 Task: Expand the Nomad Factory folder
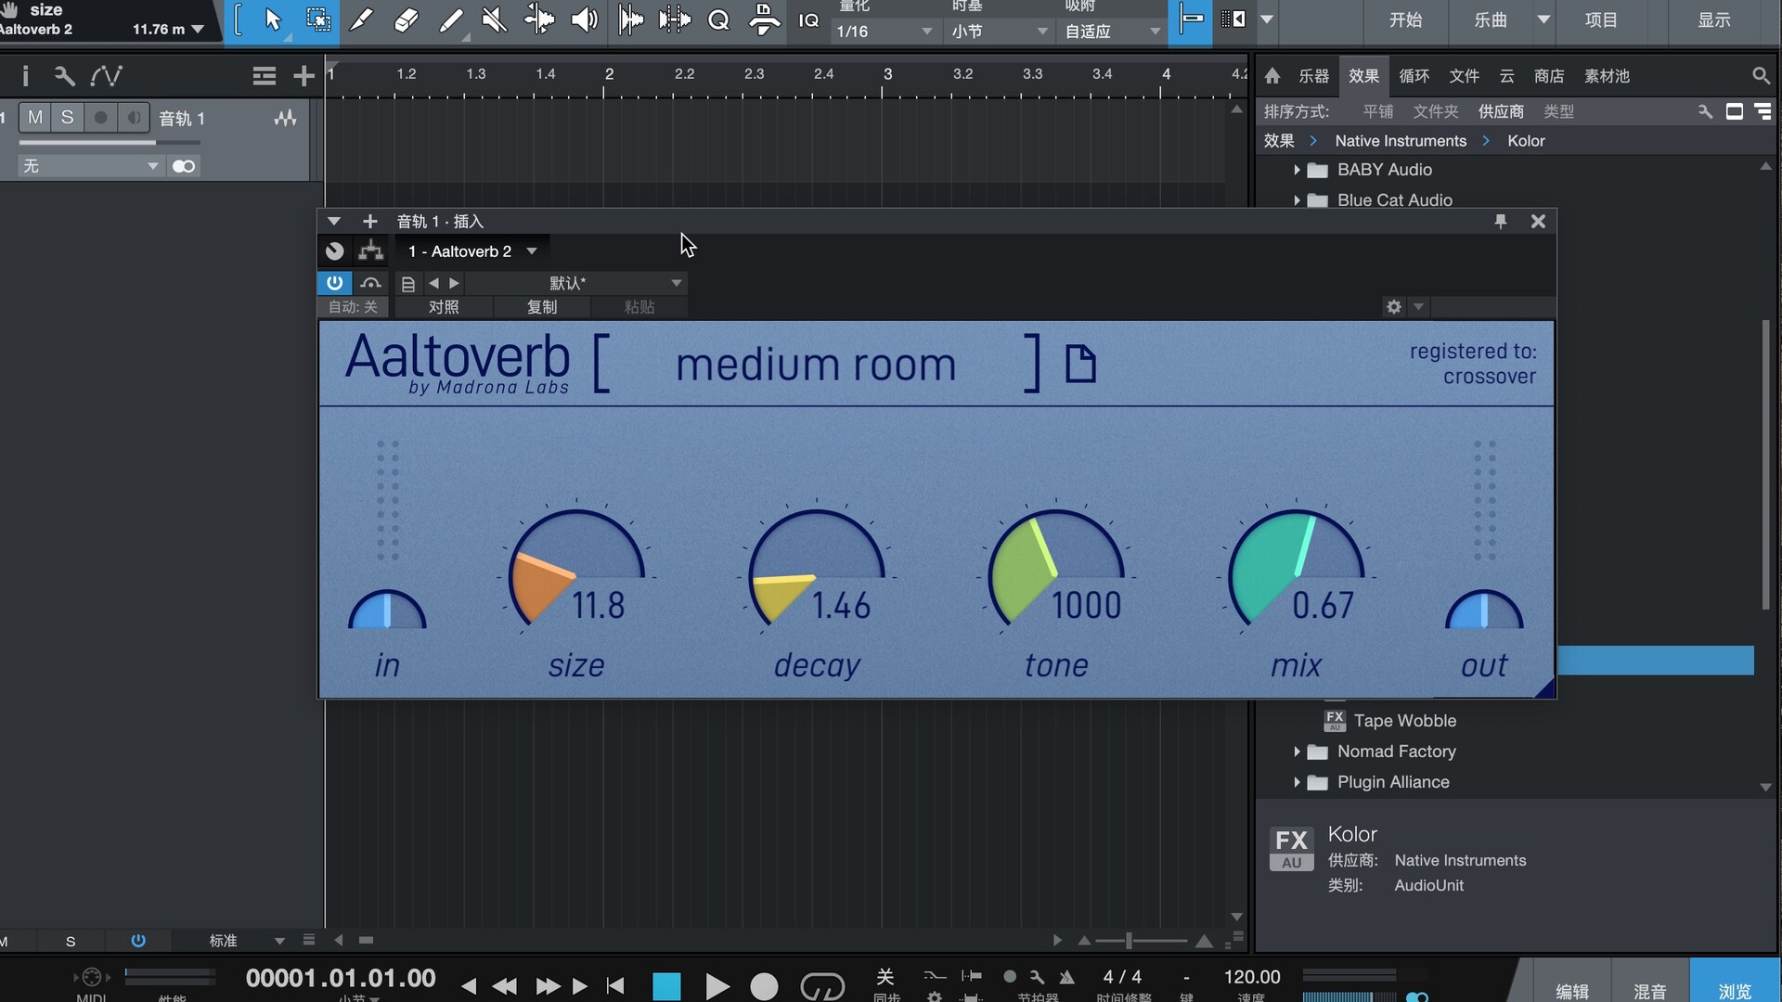click(x=1297, y=751)
